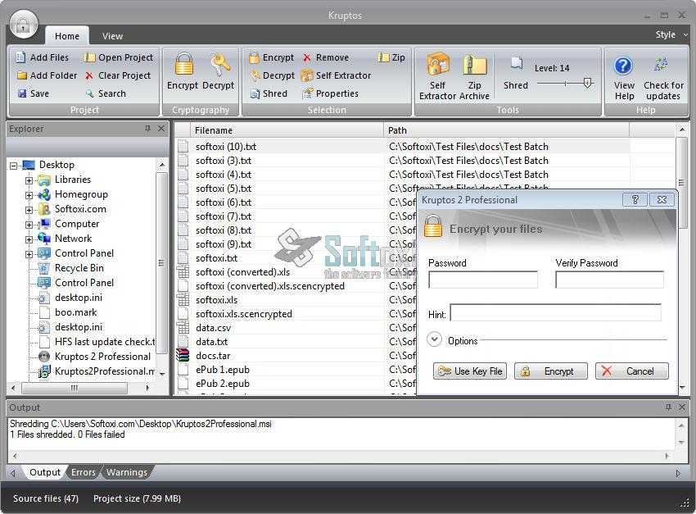Viewport: 696px width, 514px height.
Task: Click the Zip Archive tool icon
Action: point(474,66)
